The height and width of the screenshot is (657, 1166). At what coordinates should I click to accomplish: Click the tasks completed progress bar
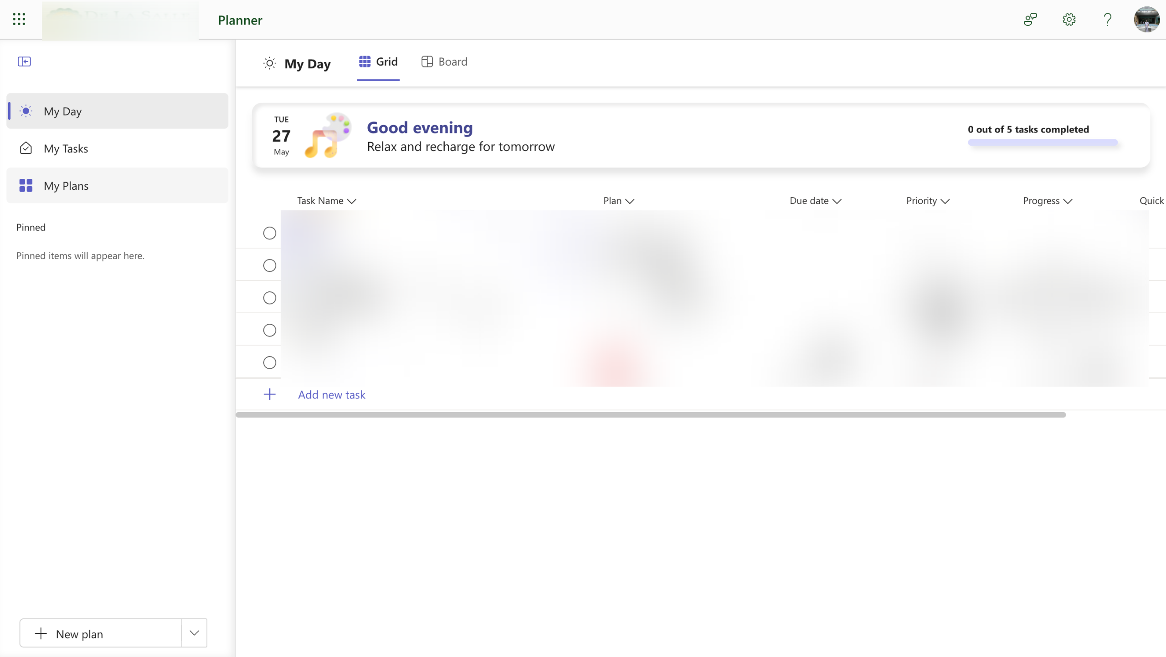[1043, 143]
